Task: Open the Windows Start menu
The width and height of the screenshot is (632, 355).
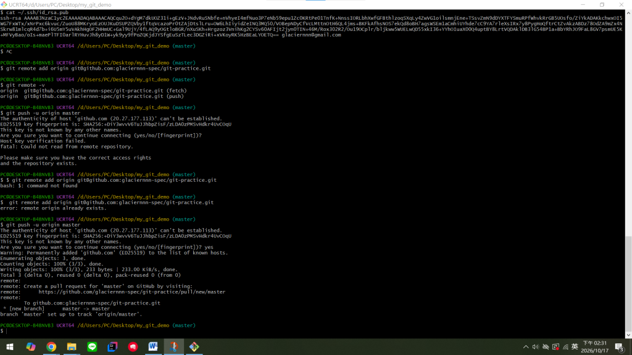Action: [x=10, y=347]
